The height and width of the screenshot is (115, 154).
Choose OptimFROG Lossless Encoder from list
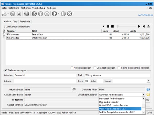tap(120, 106)
